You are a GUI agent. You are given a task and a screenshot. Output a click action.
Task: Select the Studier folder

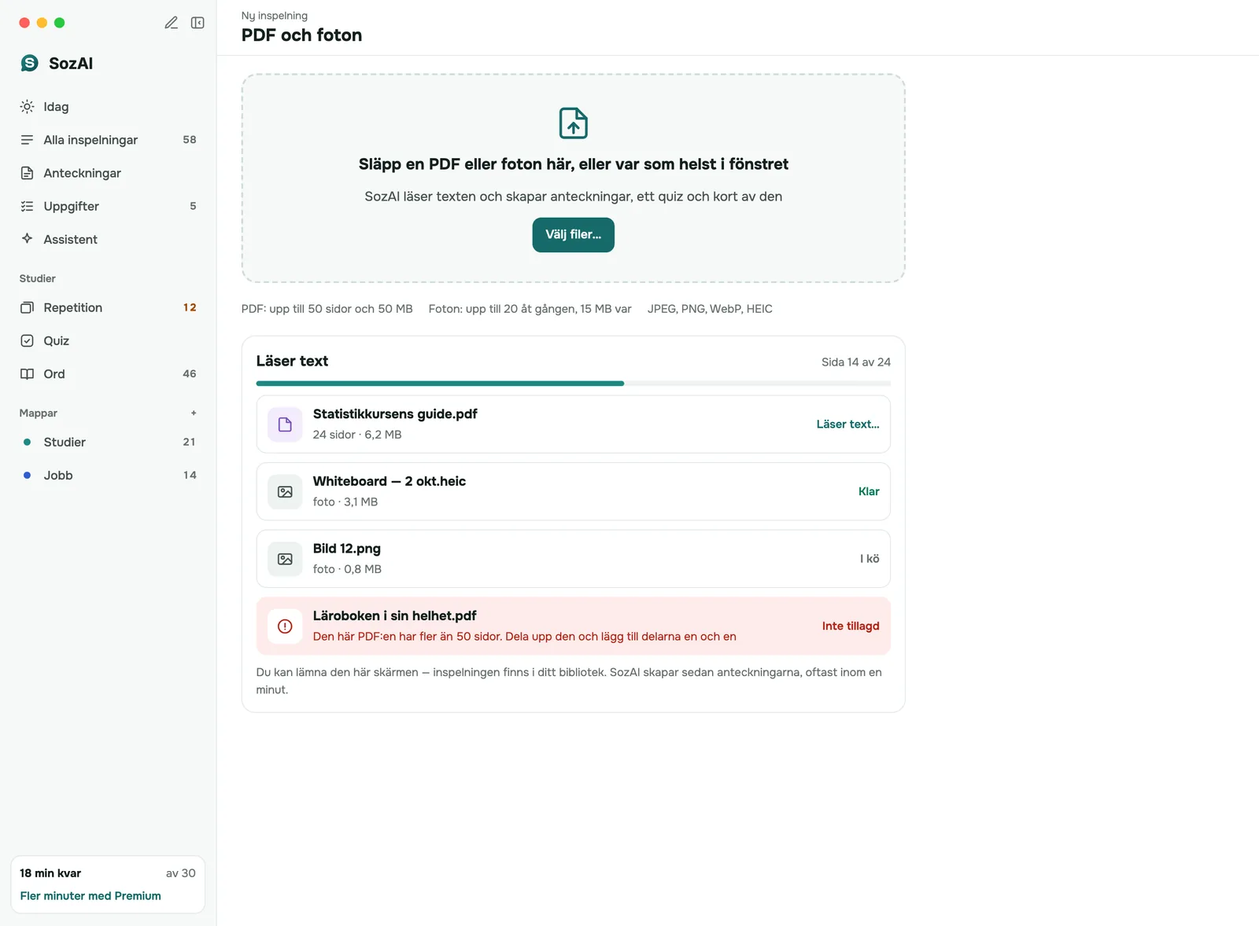click(x=108, y=442)
